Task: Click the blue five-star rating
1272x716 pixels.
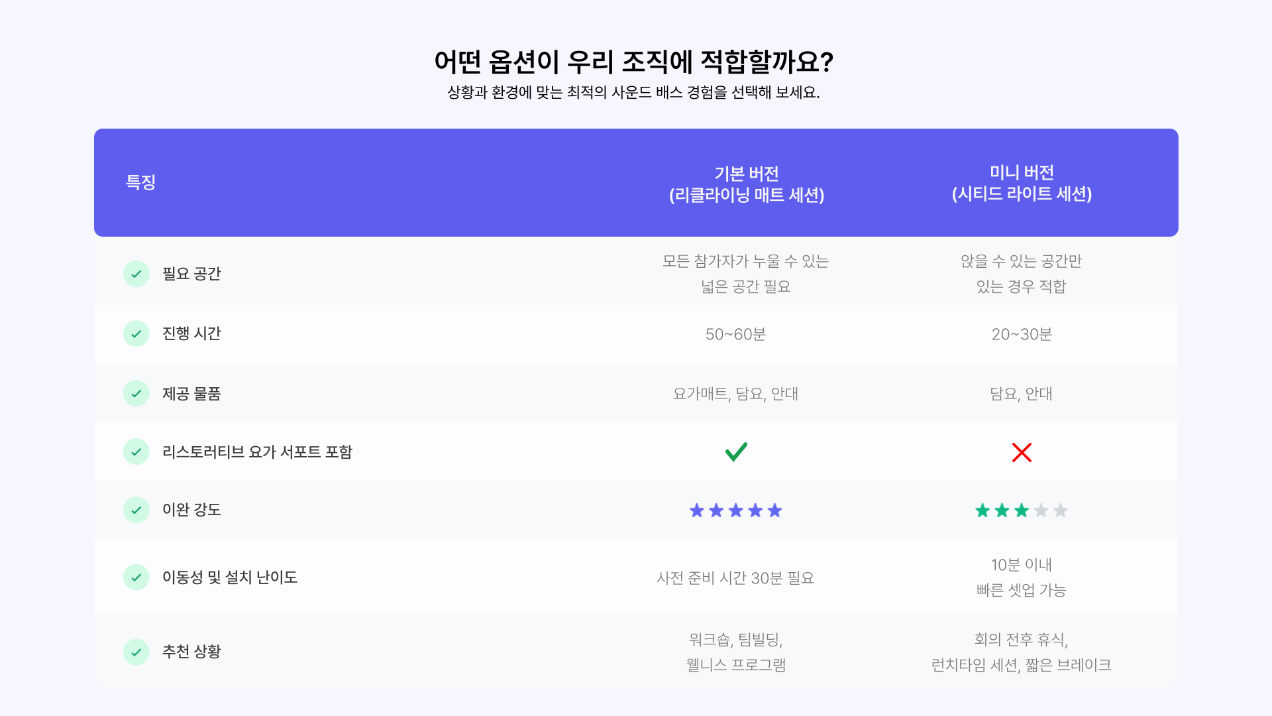Action: coord(736,510)
